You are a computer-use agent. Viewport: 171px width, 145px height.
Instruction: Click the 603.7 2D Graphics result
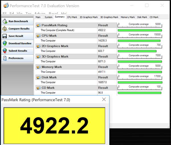[101, 51]
